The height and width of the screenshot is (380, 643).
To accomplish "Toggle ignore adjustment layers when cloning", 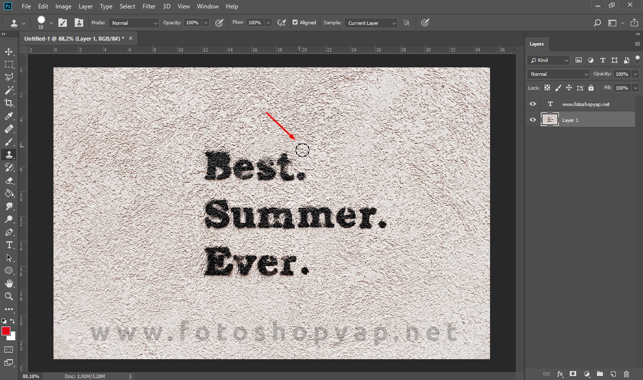I will (406, 23).
